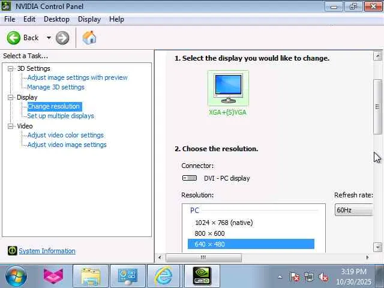Click the green Back arrow icon

click(x=13, y=38)
